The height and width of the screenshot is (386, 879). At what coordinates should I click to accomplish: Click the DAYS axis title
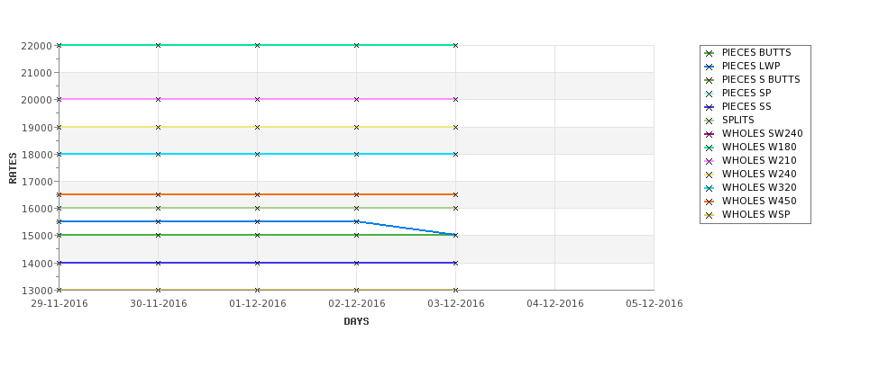pos(356,322)
